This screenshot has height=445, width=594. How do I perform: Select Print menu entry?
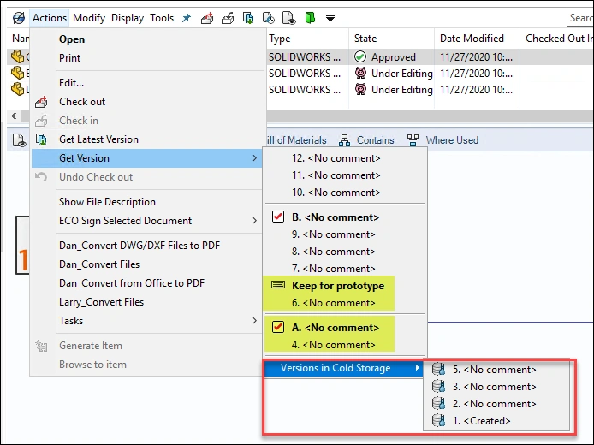(69, 58)
